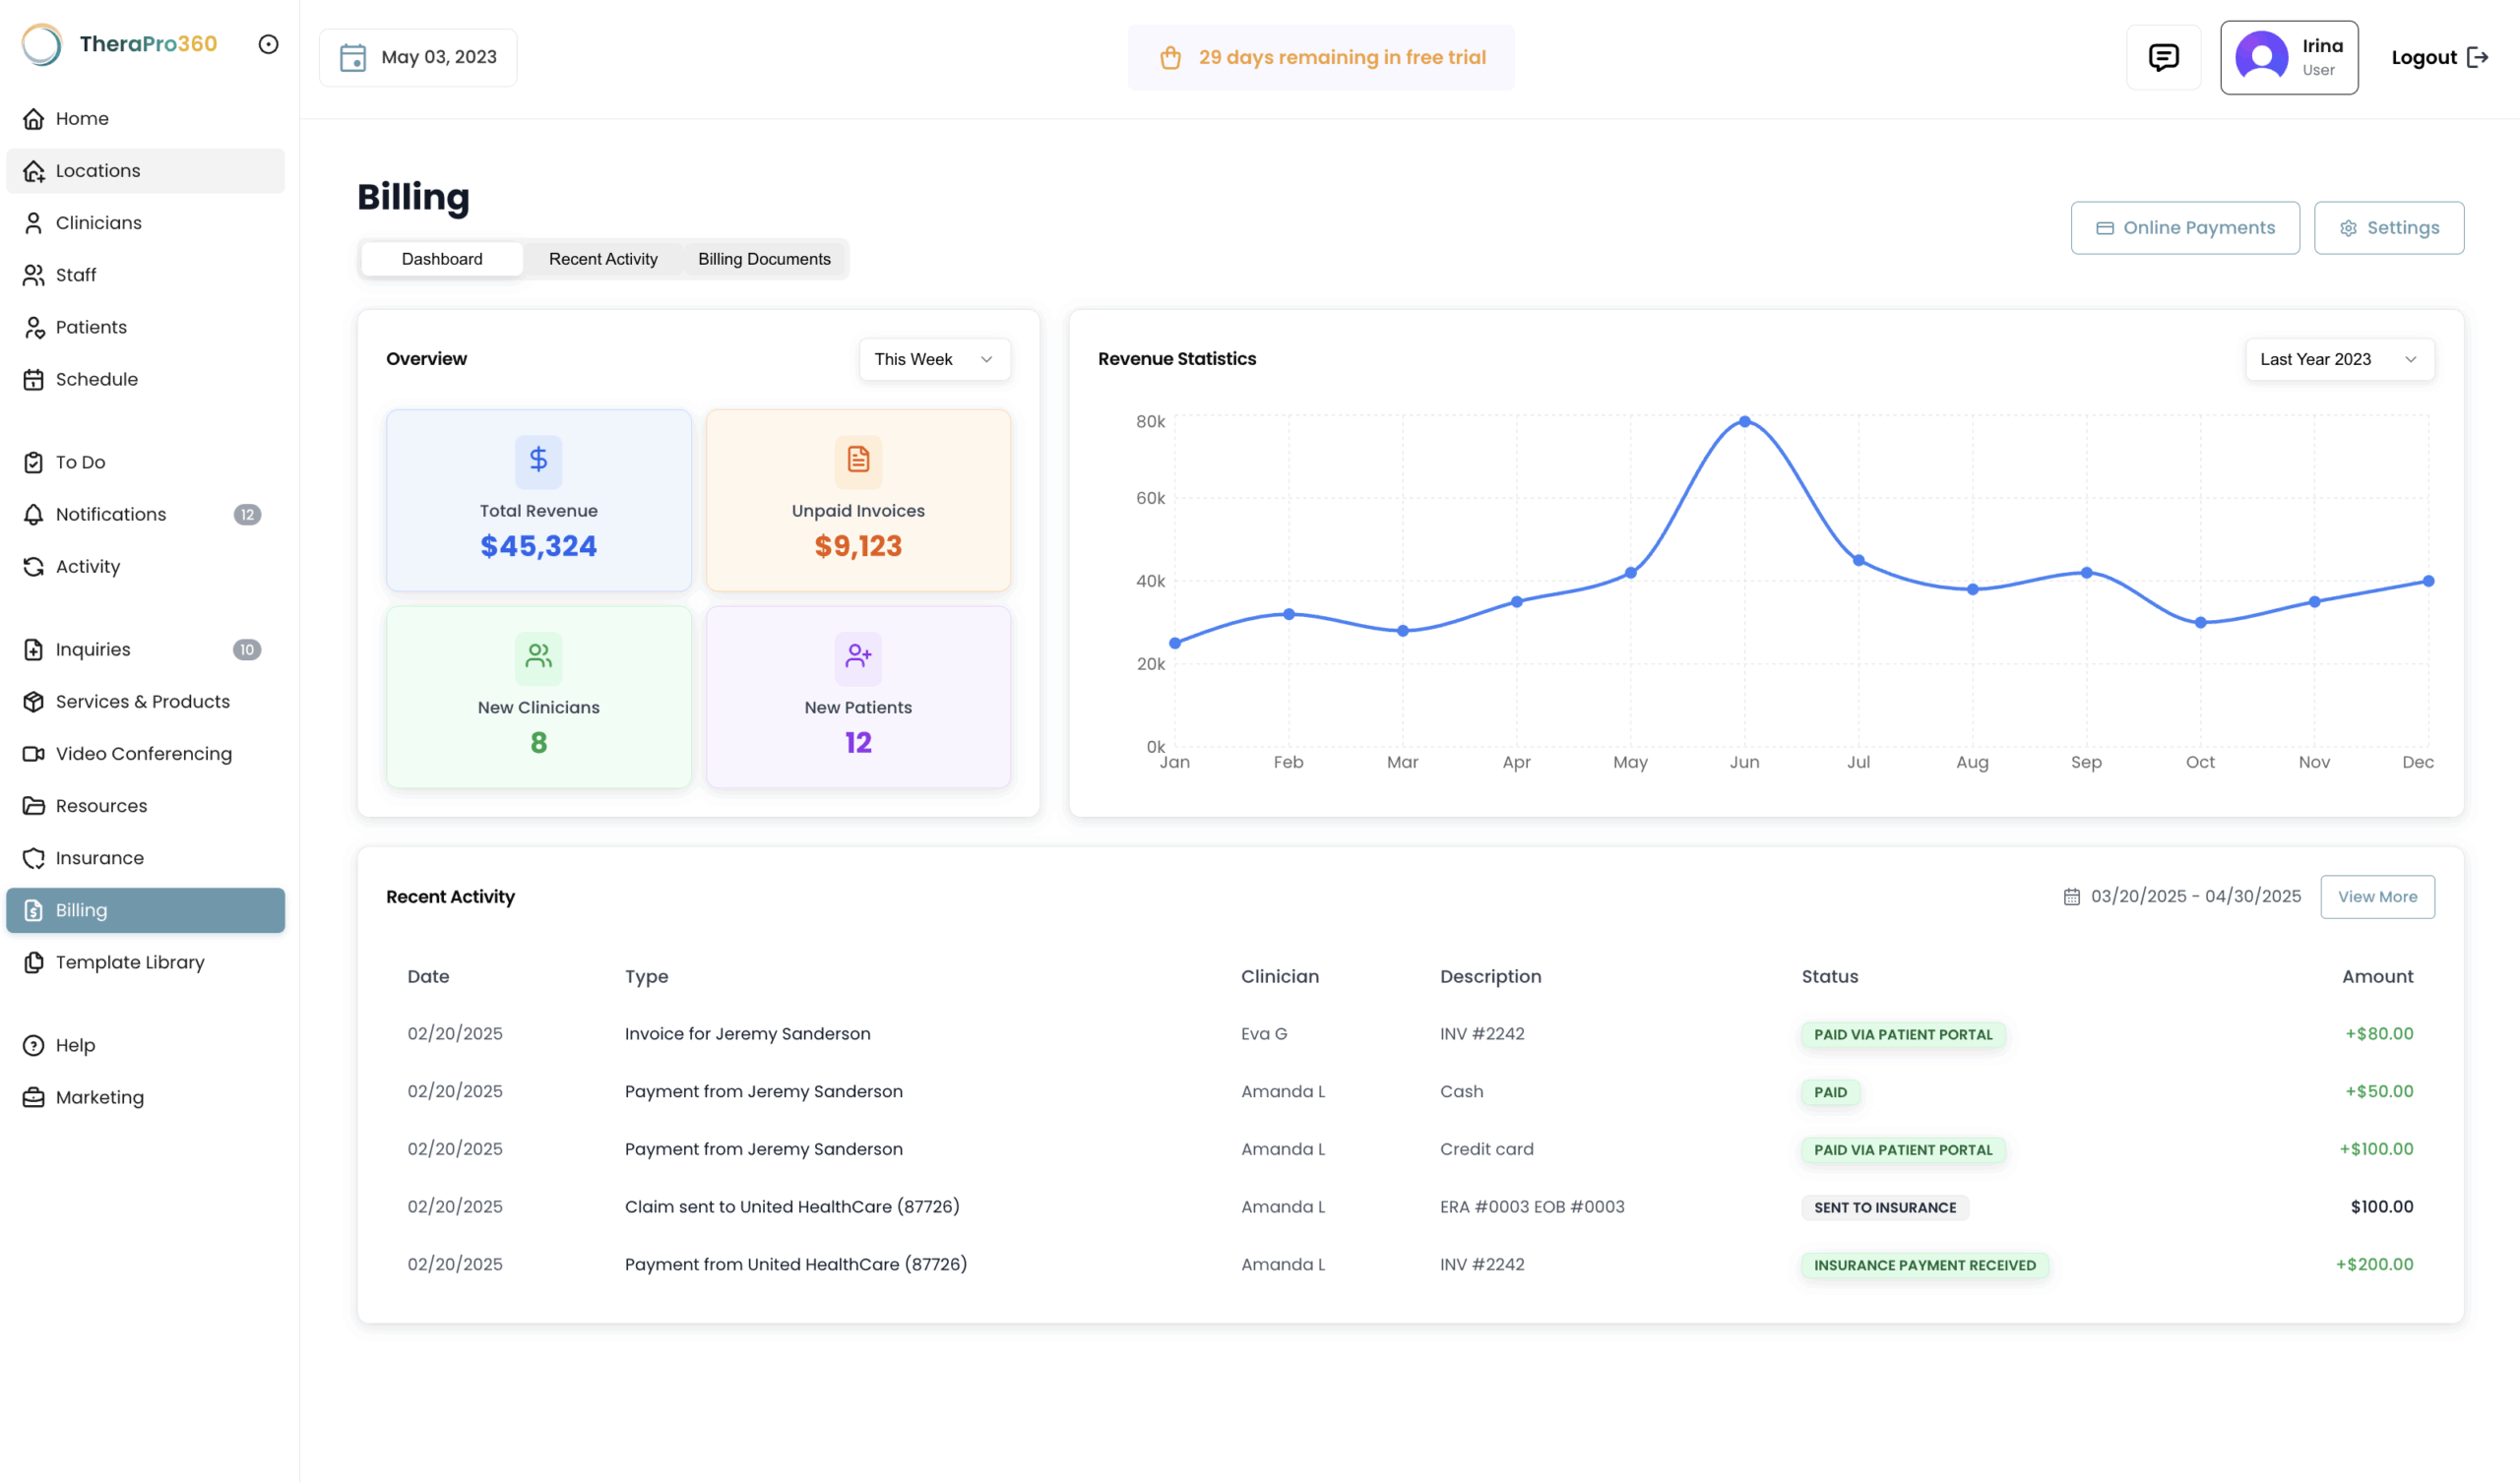The height and width of the screenshot is (1482, 2520).
Task: Click the recent activity date range field
Action: pyautogui.click(x=2182, y=896)
